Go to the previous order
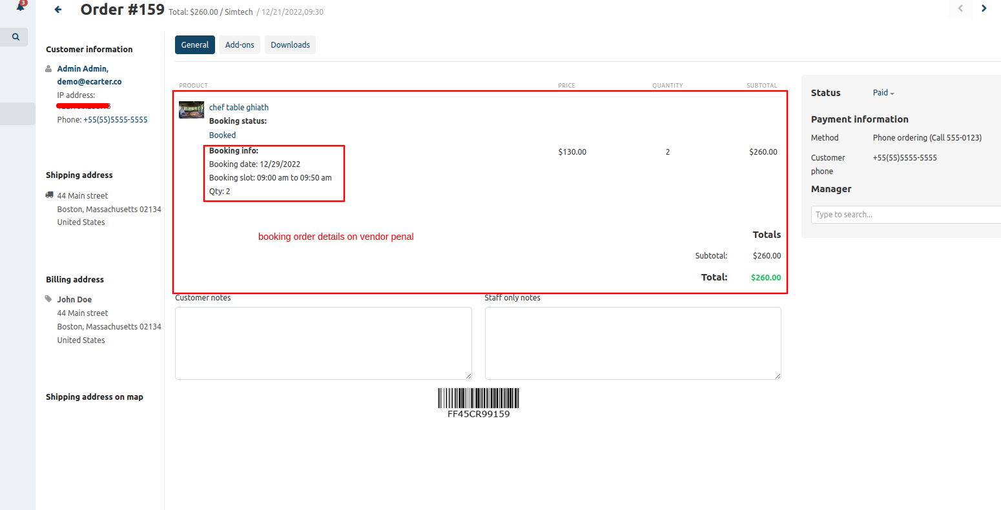This screenshot has width=1001, height=510. pyautogui.click(x=960, y=8)
